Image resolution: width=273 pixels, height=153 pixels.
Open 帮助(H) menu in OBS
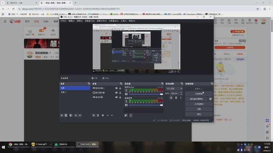tap(132, 21)
